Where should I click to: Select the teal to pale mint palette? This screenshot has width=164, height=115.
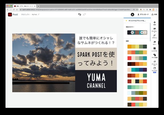click(137, 87)
